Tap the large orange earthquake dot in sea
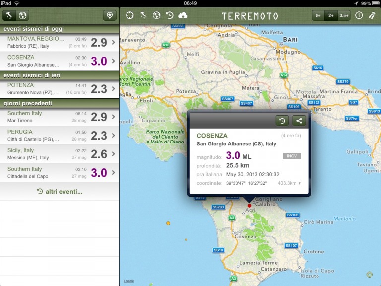 [x=168, y=223]
